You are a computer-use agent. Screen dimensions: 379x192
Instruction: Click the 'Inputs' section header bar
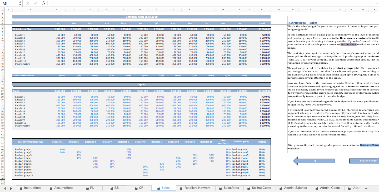pyautogui.click(x=141, y=84)
